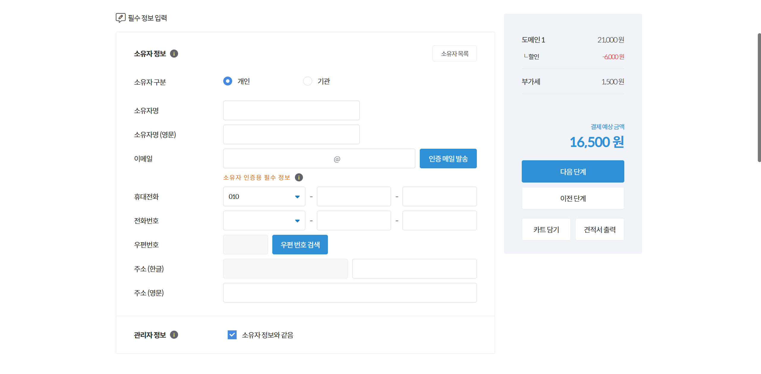The height and width of the screenshot is (374, 761).
Task: Go back with 이전 단계 button
Action: pyautogui.click(x=573, y=198)
